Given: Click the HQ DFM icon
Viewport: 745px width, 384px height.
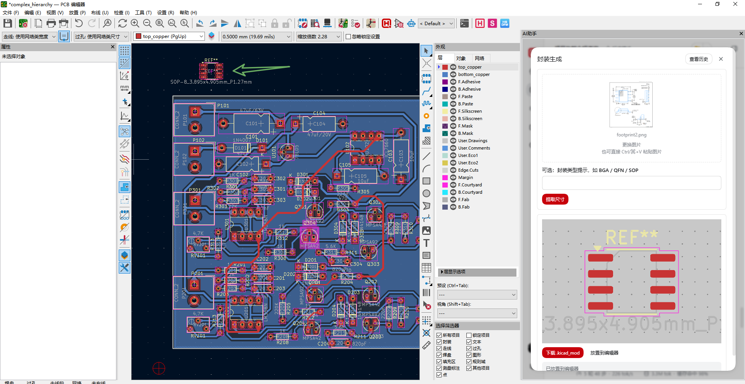Looking at the screenshot, I should 505,23.
